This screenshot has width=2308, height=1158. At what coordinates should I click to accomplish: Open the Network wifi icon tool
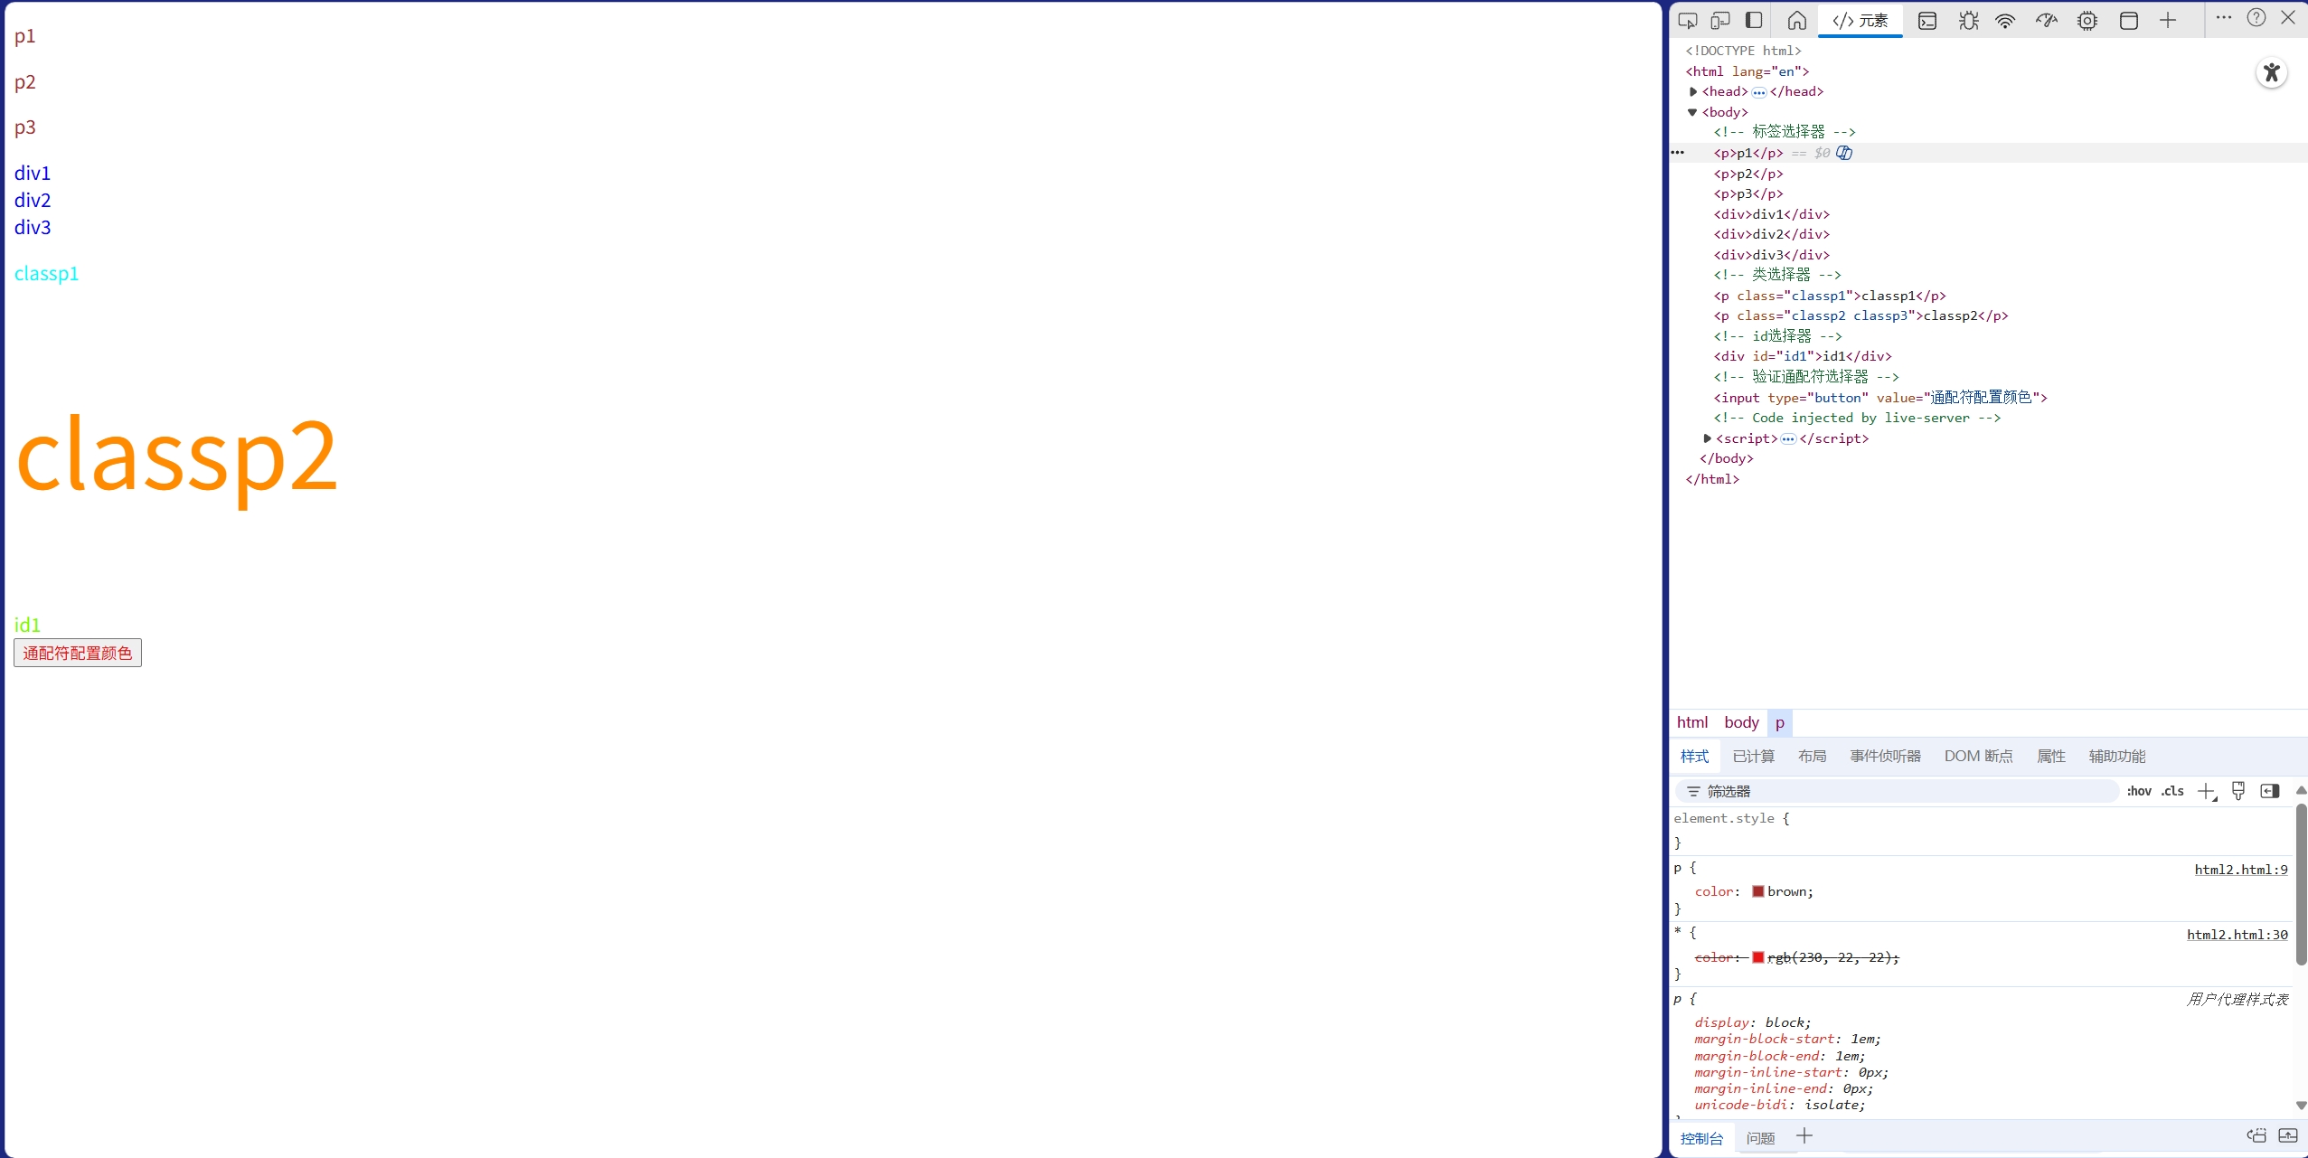click(2005, 20)
